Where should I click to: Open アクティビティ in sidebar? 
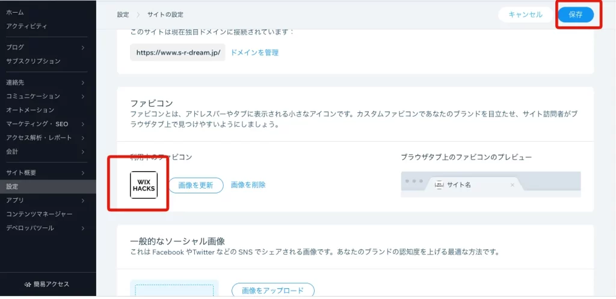(x=26, y=26)
